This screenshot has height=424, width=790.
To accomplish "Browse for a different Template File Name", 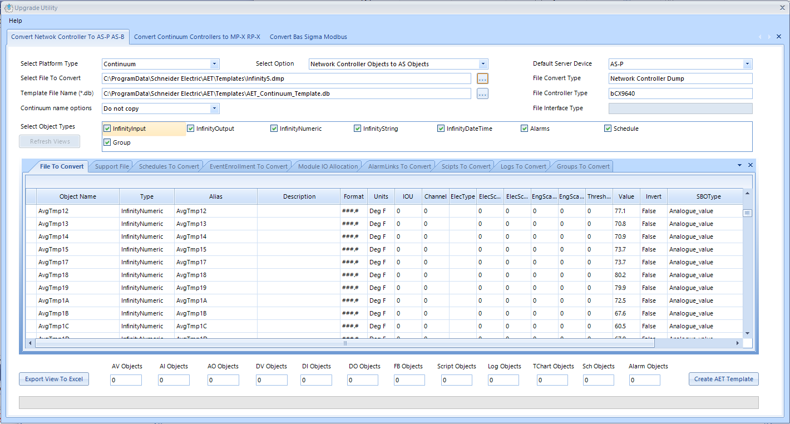I will [482, 93].
